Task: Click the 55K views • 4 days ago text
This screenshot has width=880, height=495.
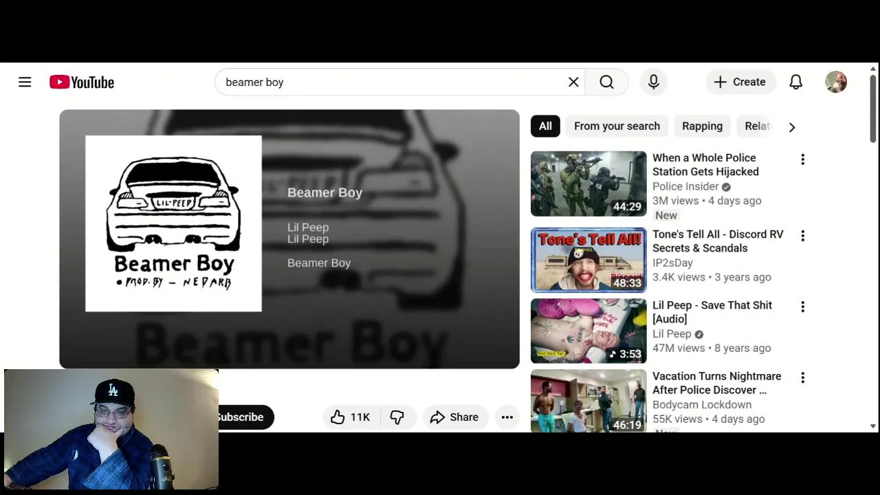Action: (x=709, y=419)
